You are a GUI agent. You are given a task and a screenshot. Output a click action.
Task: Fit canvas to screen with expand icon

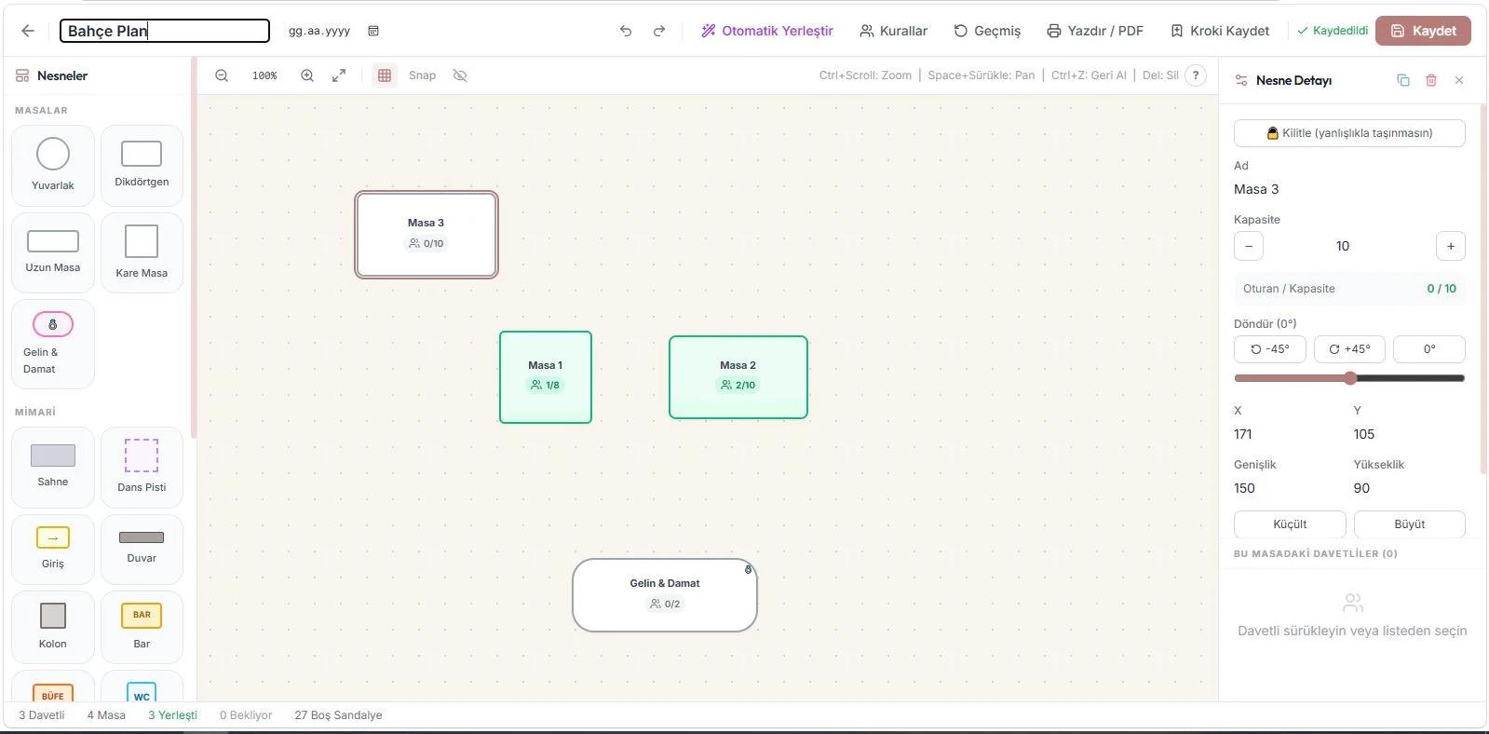click(339, 75)
